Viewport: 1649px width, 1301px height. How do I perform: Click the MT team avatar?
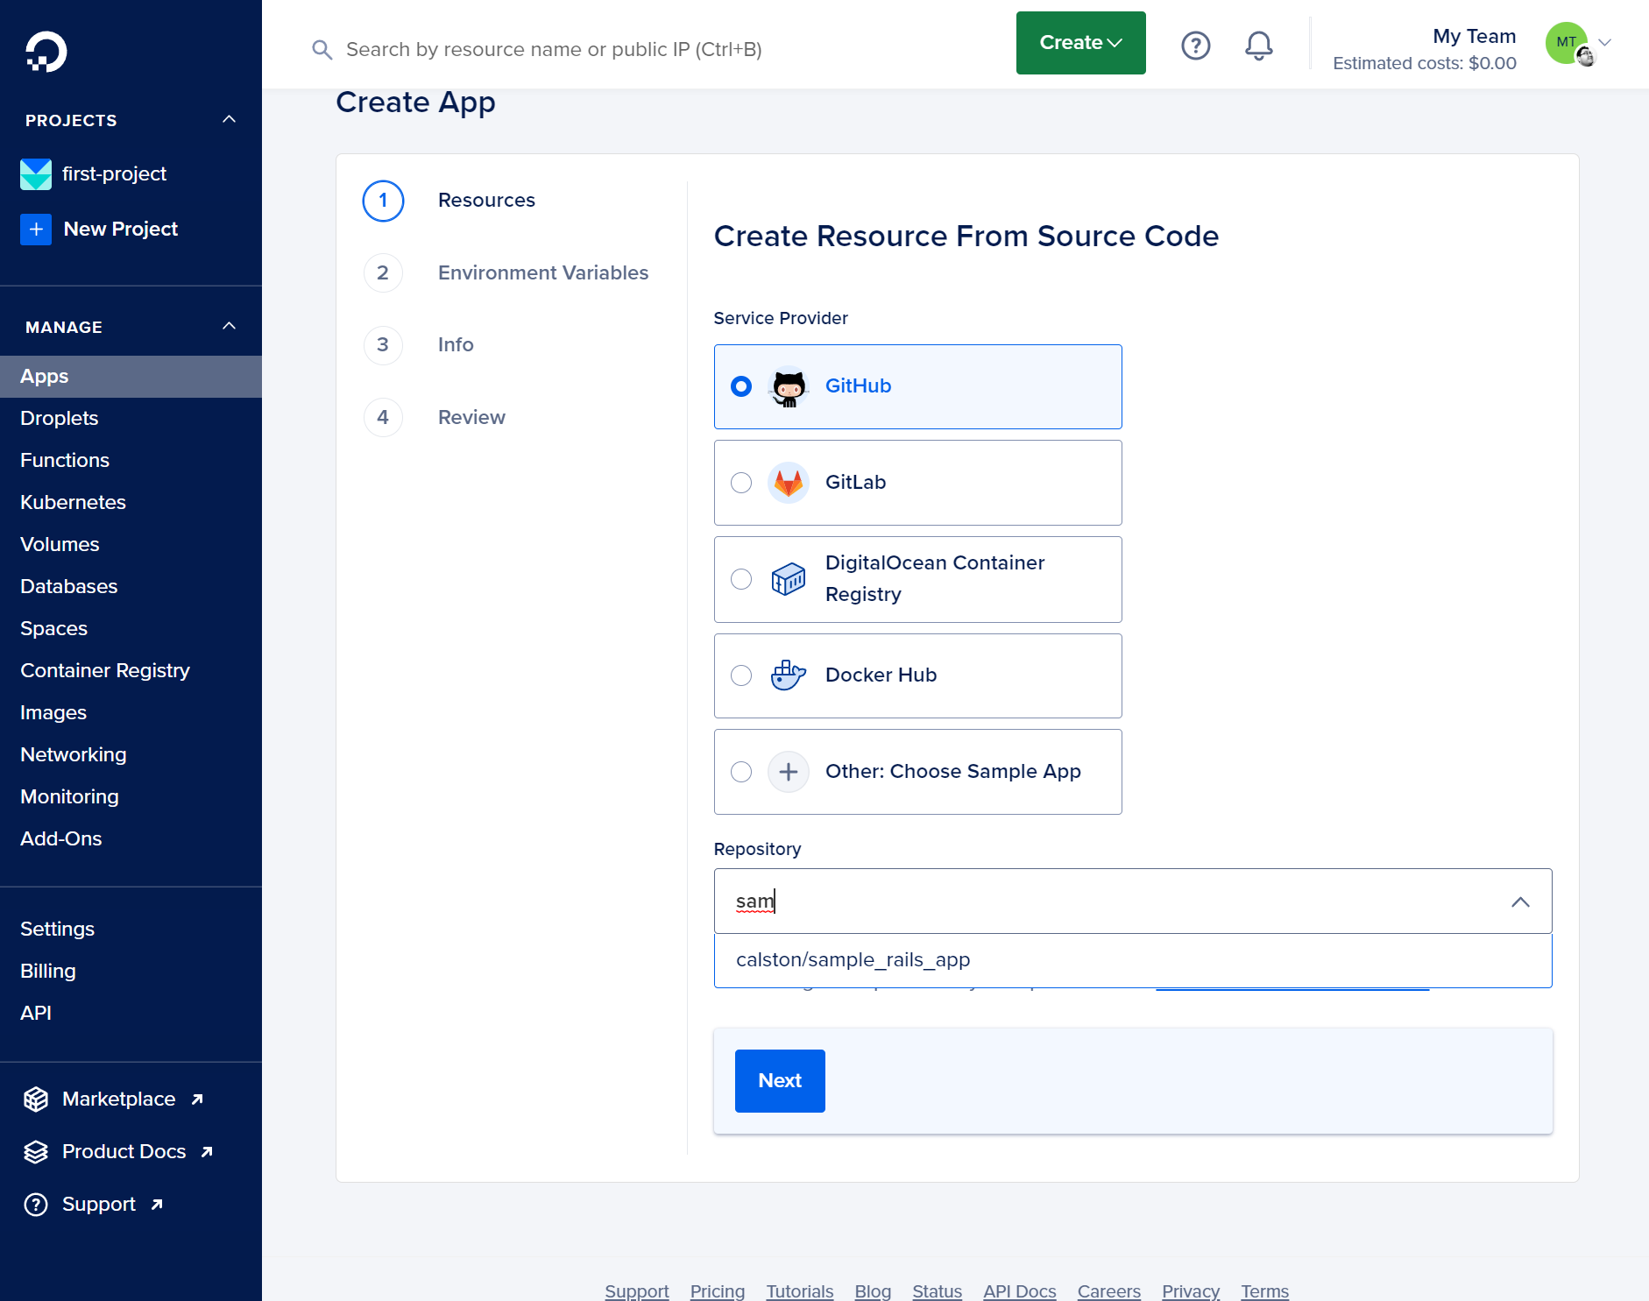[x=1568, y=43]
